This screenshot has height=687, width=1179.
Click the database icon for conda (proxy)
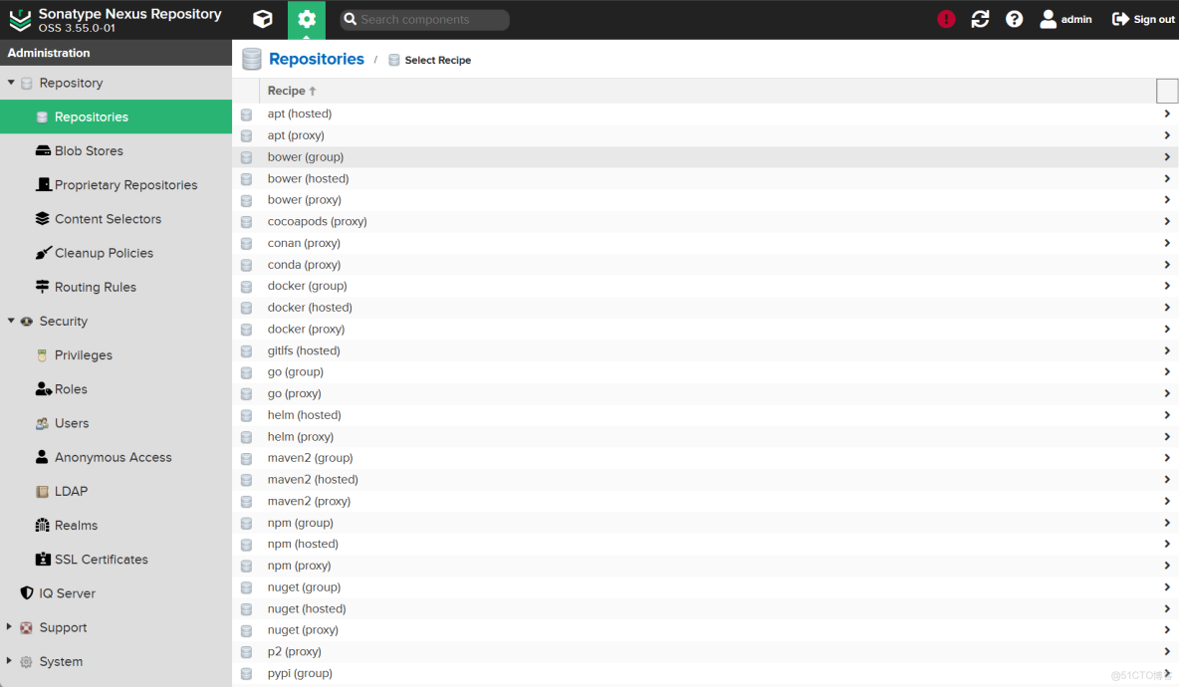[246, 265]
